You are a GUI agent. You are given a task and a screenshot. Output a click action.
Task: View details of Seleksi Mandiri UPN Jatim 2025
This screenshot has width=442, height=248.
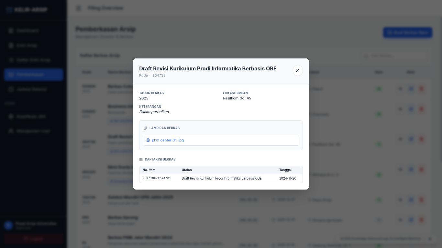(x=400, y=200)
